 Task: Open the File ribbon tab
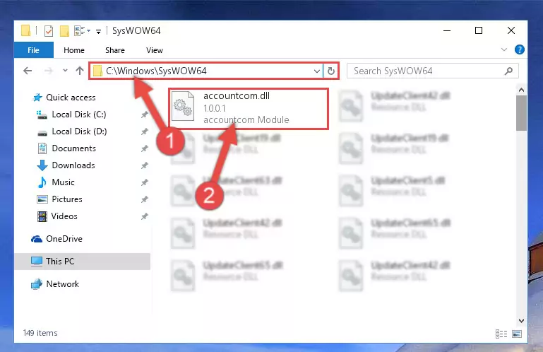click(x=34, y=50)
